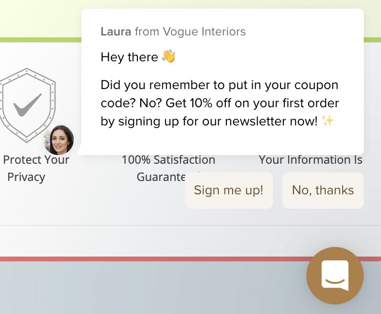Click the shield checkmark privacy icon
381x314 pixels.
click(x=27, y=105)
